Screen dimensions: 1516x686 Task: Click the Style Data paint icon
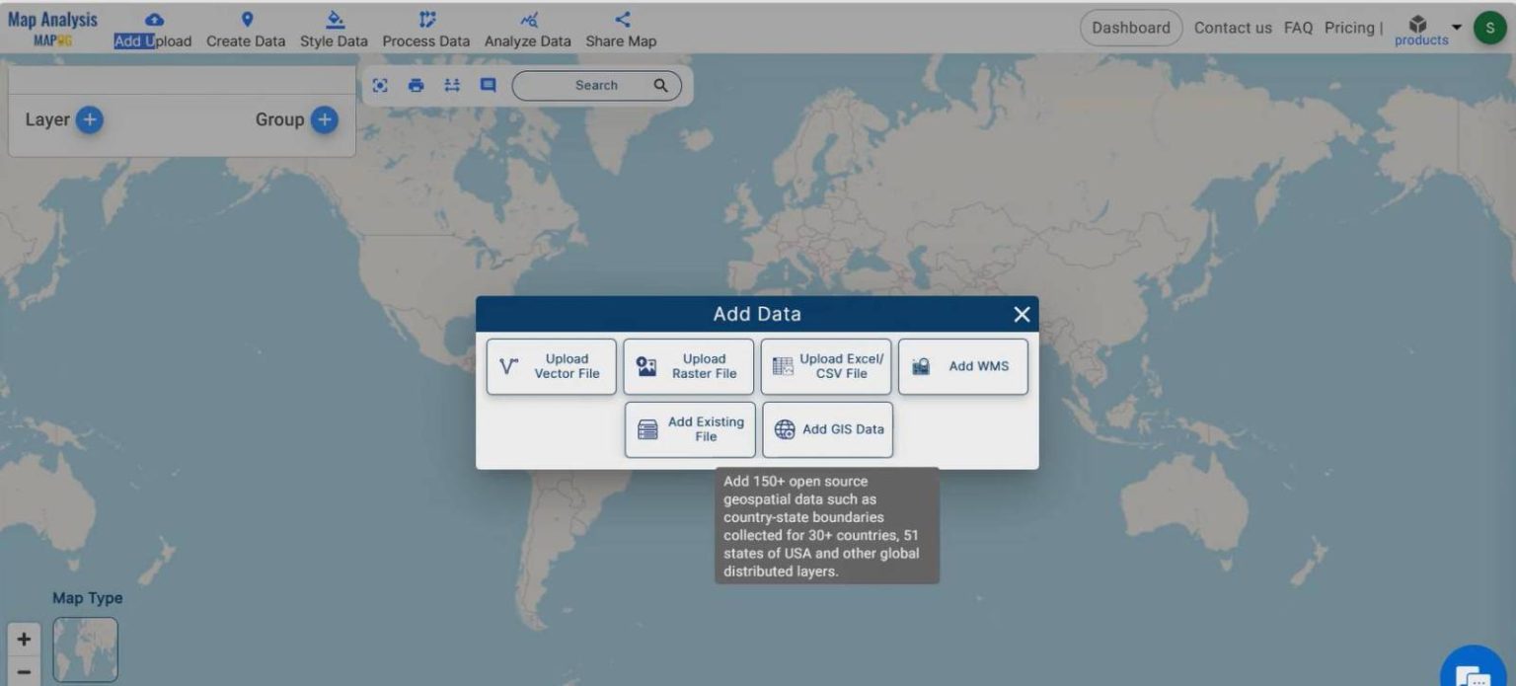(x=334, y=18)
